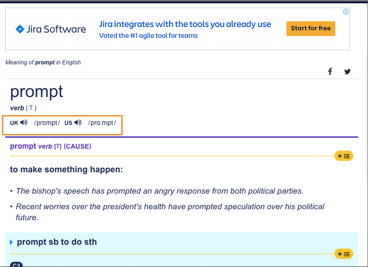Image resolution: width=368 pixels, height=267 pixels.
Task: Click the US transcription /prɑːmpt/
Action: 102,123
